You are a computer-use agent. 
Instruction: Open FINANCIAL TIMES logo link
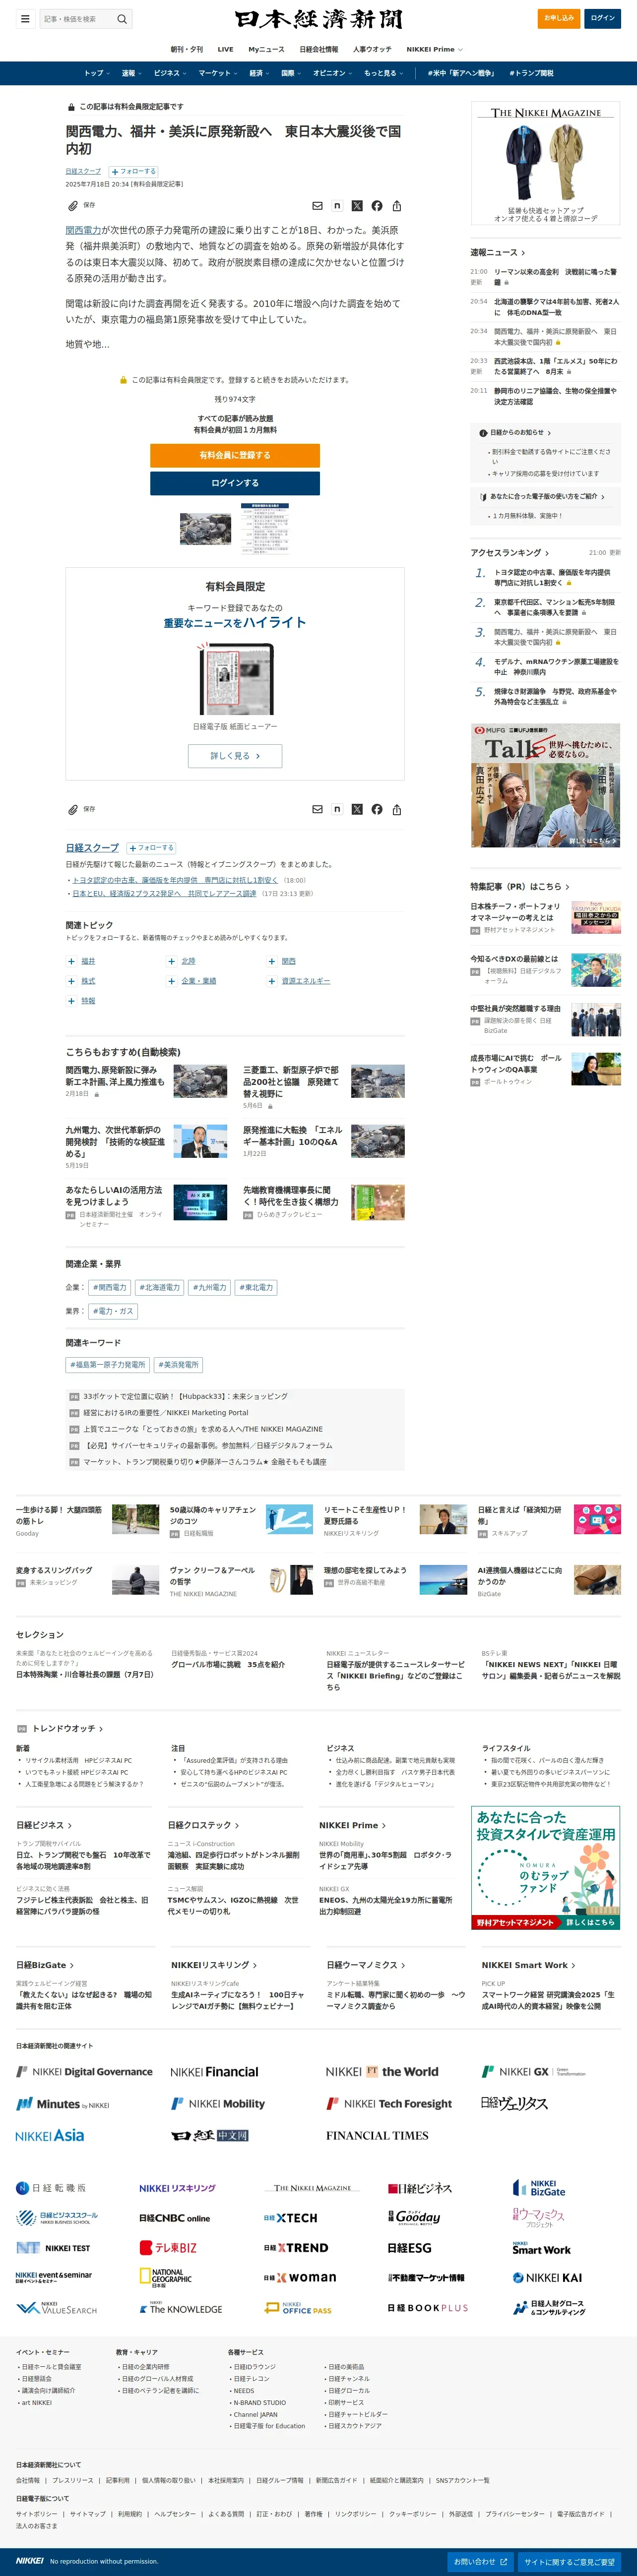click(x=377, y=2135)
